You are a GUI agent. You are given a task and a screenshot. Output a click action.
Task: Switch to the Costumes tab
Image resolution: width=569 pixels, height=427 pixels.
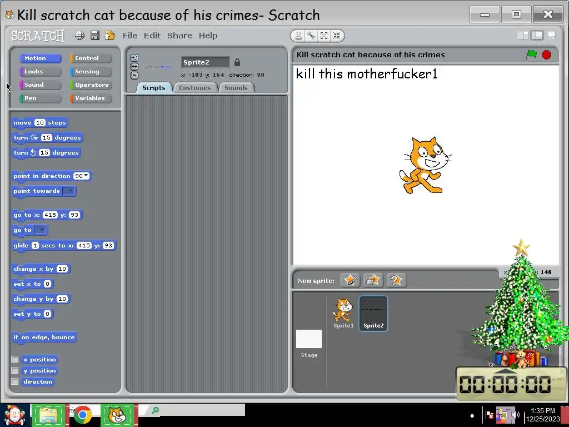195,88
